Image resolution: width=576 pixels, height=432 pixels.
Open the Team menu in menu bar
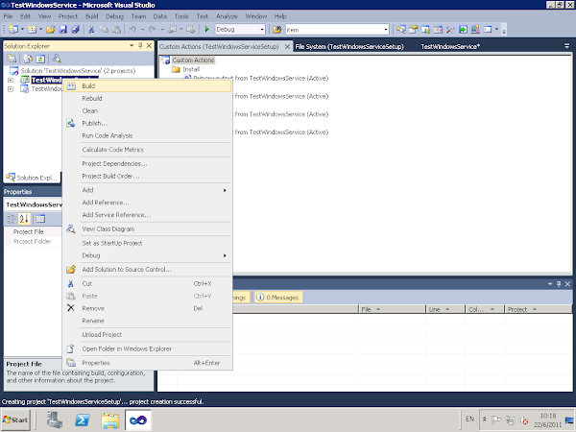(138, 16)
